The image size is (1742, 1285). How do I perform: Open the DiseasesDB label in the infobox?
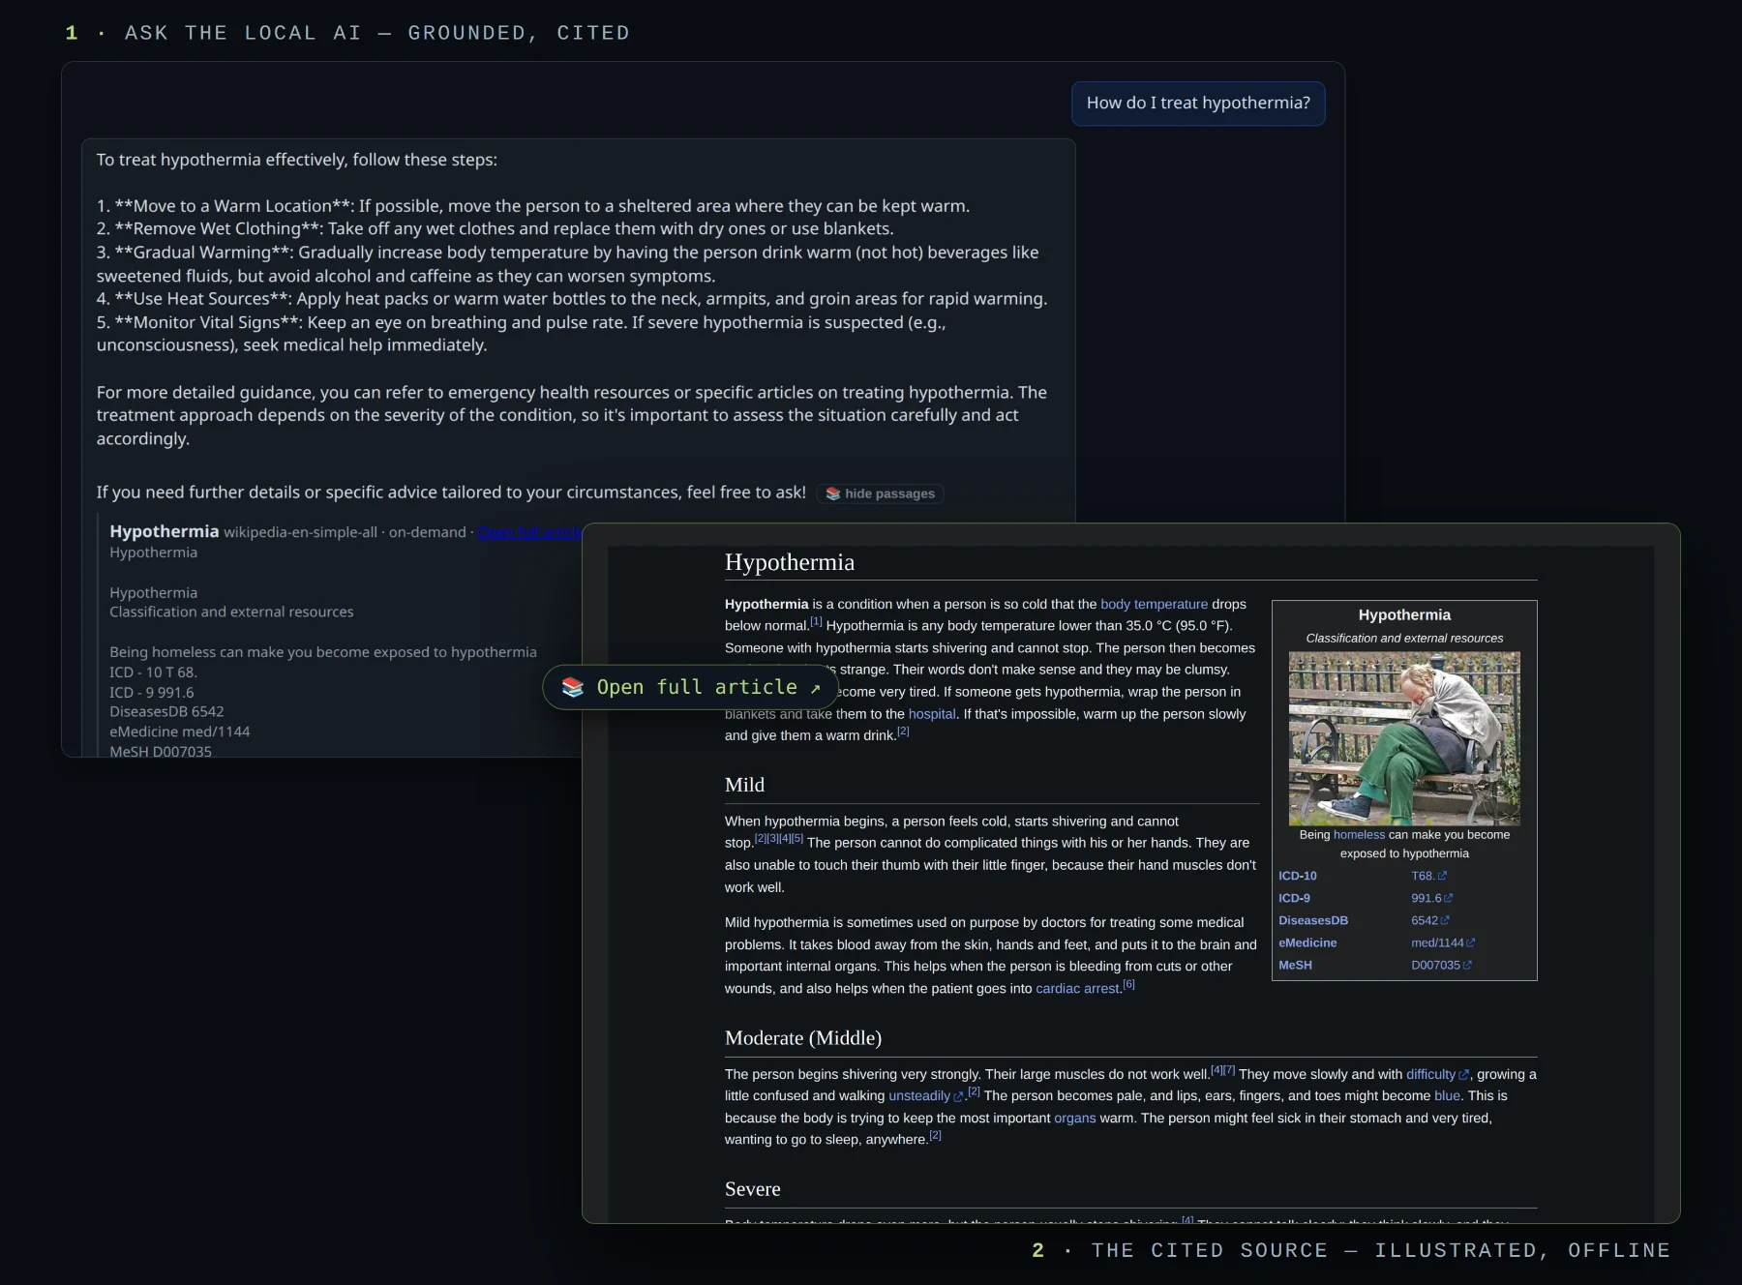(1313, 921)
